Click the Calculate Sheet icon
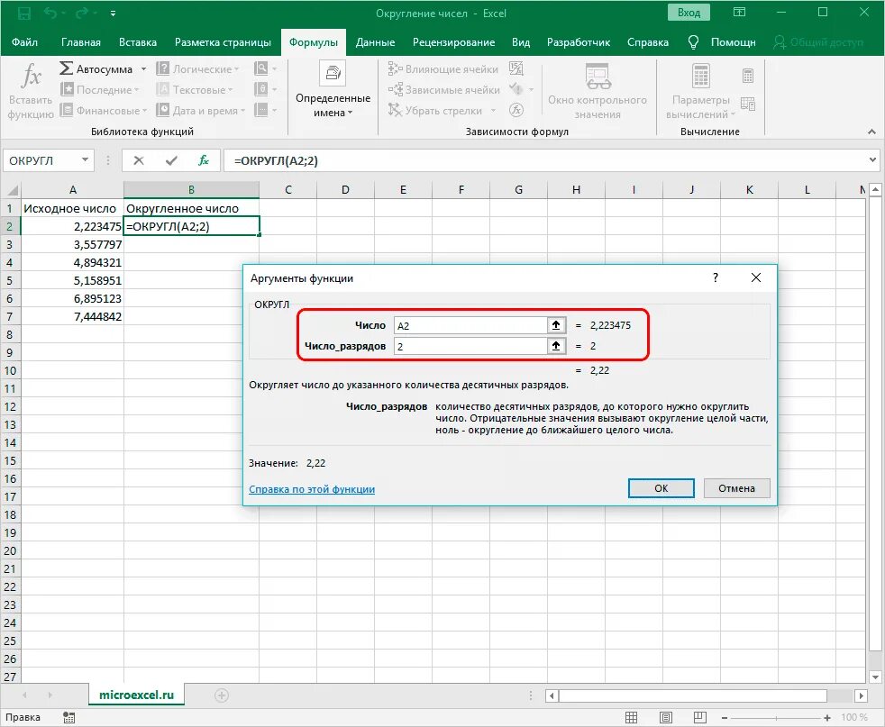The width and height of the screenshot is (885, 727). pos(748,104)
